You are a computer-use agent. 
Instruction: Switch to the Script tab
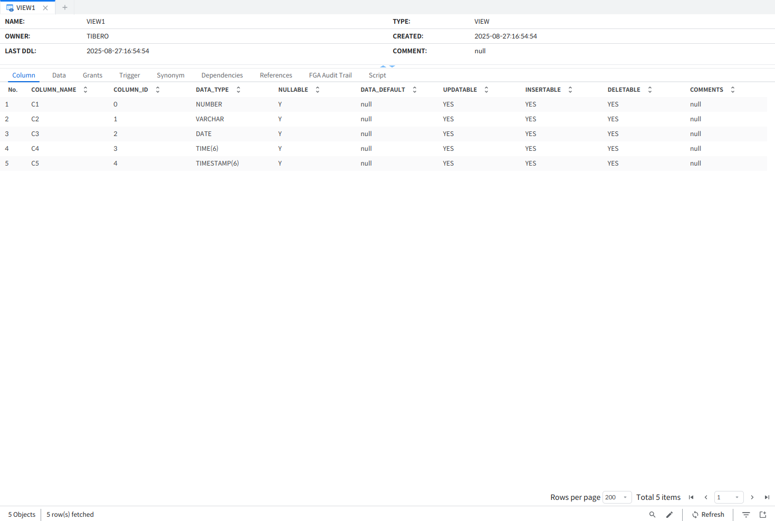click(377, 75)
